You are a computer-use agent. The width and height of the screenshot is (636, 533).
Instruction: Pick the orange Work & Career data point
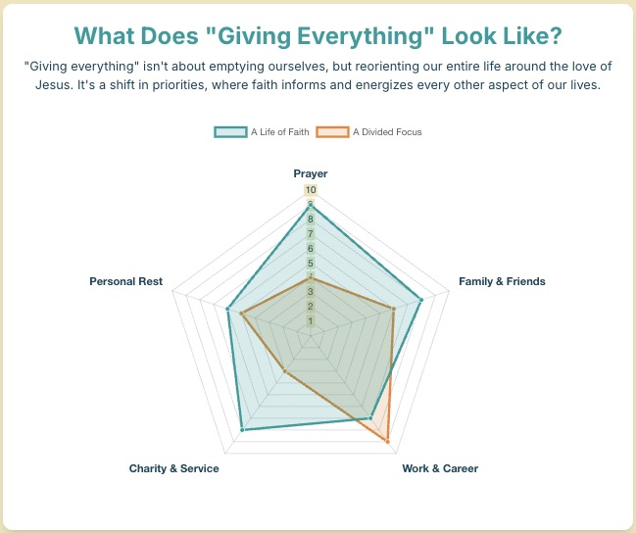388,442
